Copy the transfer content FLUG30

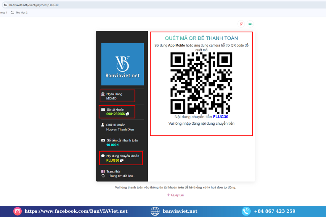coord(122,160)
